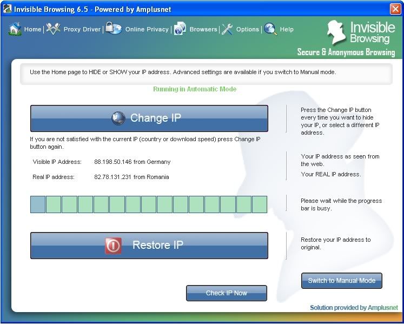This screenshot has width=404, height=324.
Task: Open the Browsers menu label
Action: pyautogui.click(x=203, y=29)
